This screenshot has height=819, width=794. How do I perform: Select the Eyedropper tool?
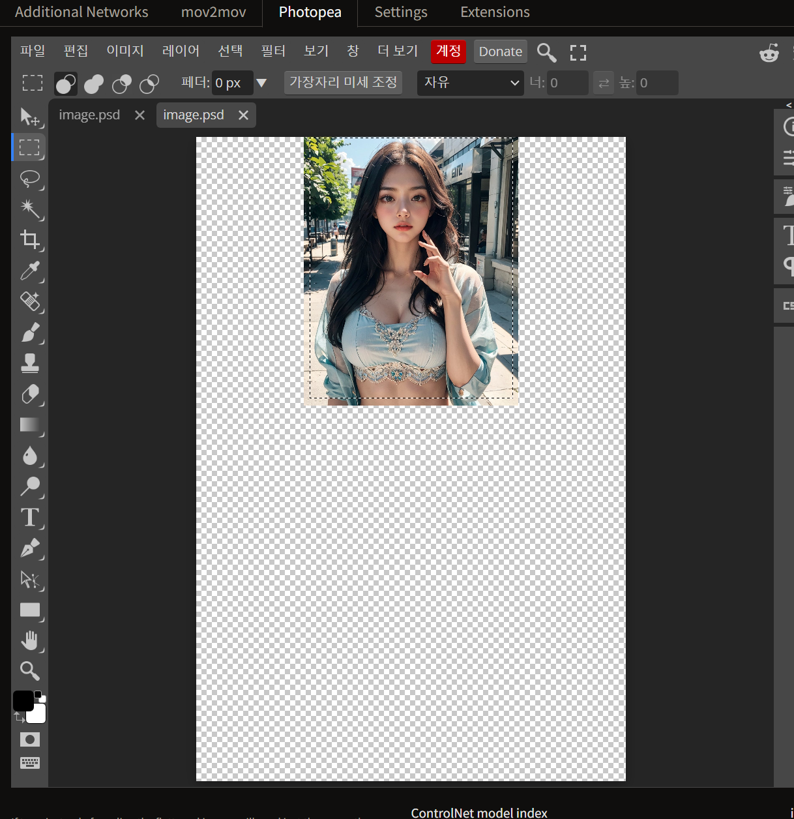30,271
